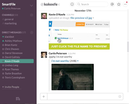Start a new direct message with plus icon
Viewport: 129px width, 104px height.
(x=31, y=33)
